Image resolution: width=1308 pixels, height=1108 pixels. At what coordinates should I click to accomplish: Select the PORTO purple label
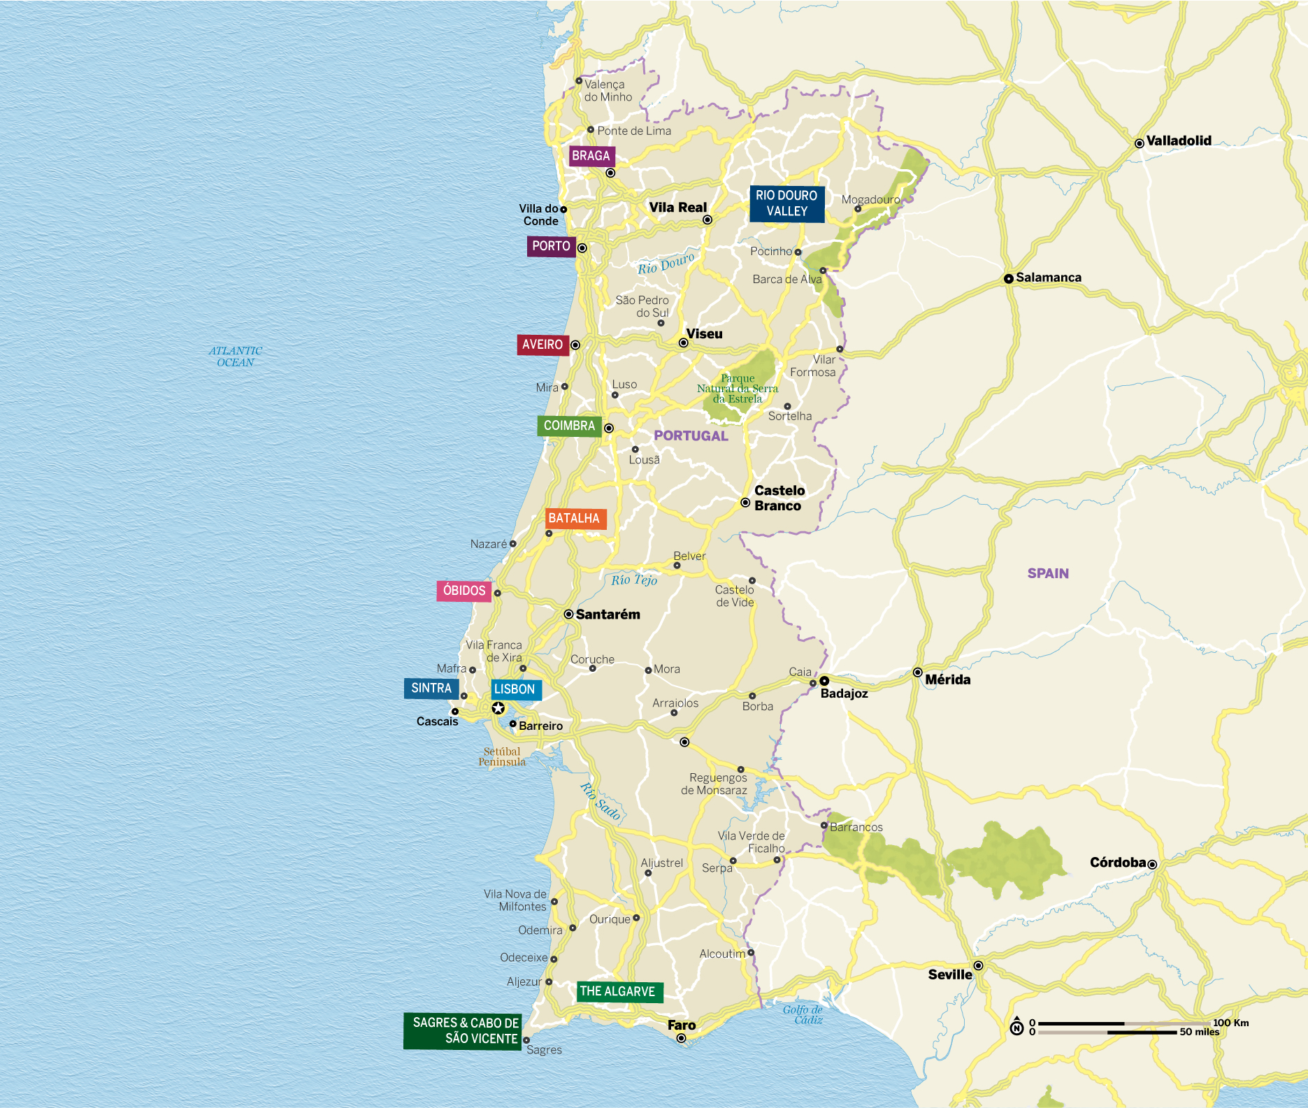coord(551,246)
